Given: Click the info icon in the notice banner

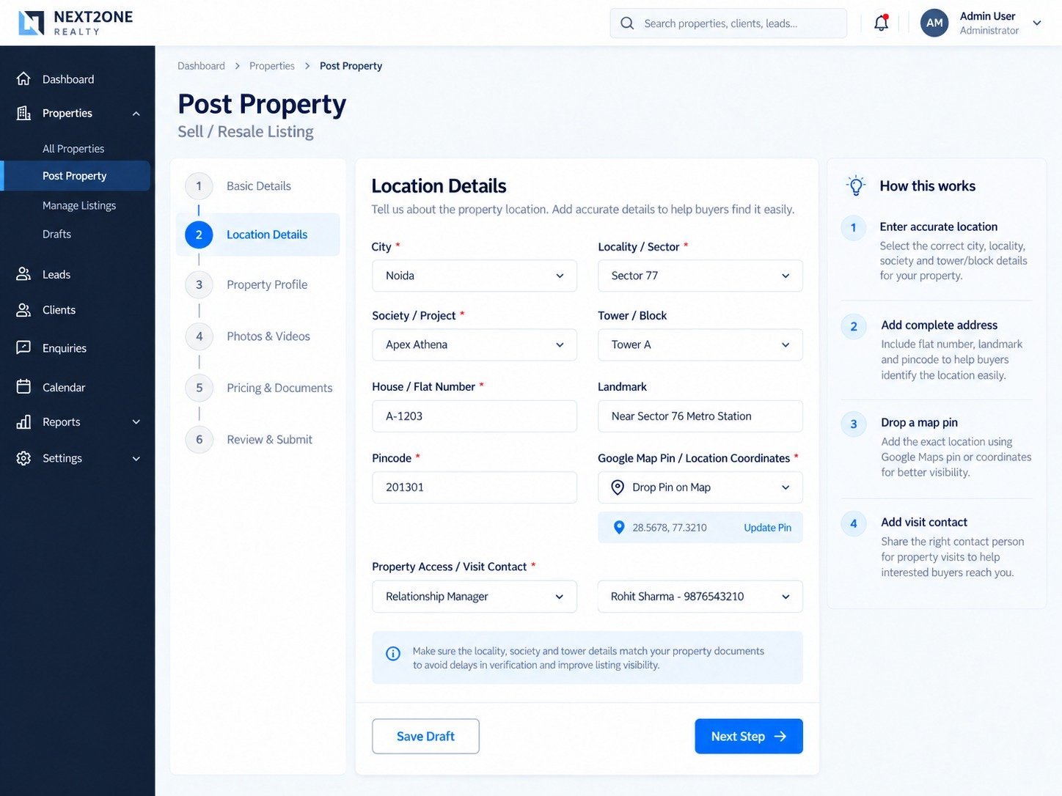Looking at the screenshot, I should [x=393, y=653].
